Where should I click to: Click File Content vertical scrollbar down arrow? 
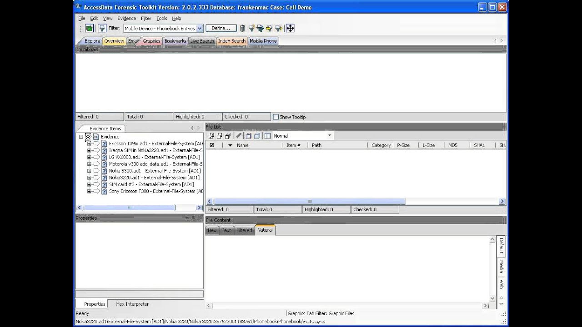click(492, 298)
